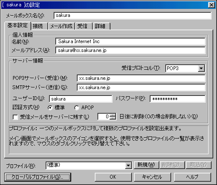Open help with the ヘルプ button
217x185 pixels.
click(193, 177)
